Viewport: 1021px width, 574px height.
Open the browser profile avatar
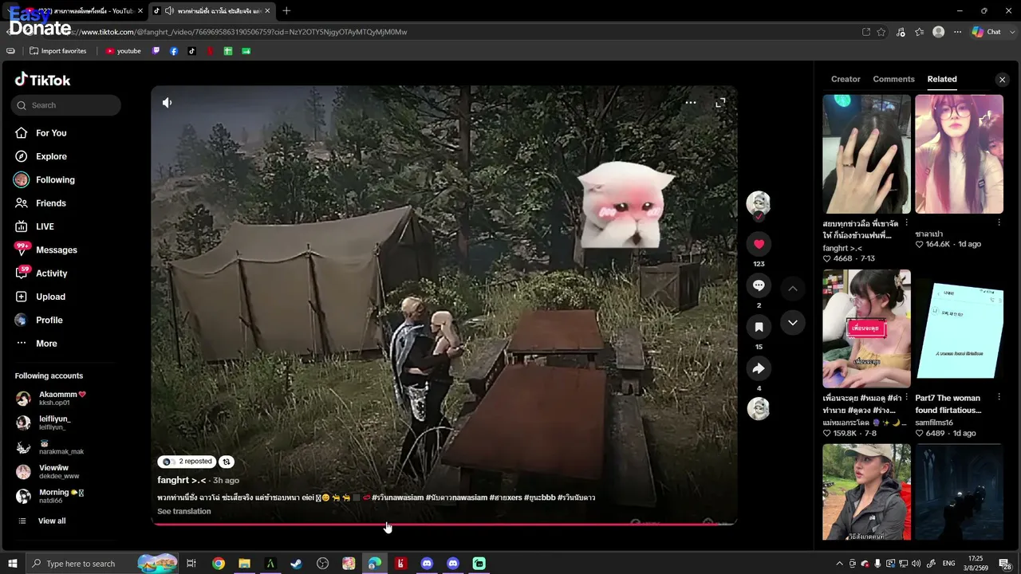tap(939, 32)
